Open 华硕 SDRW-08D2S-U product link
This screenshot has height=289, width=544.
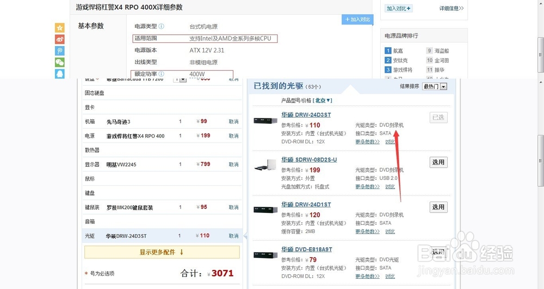[x=309, y=159]
